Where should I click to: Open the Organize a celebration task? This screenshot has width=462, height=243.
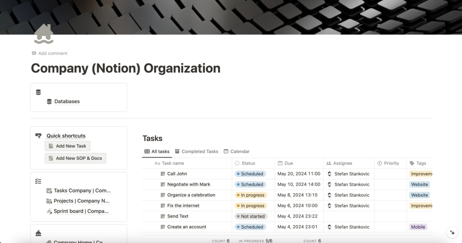(x=191, y=195)
